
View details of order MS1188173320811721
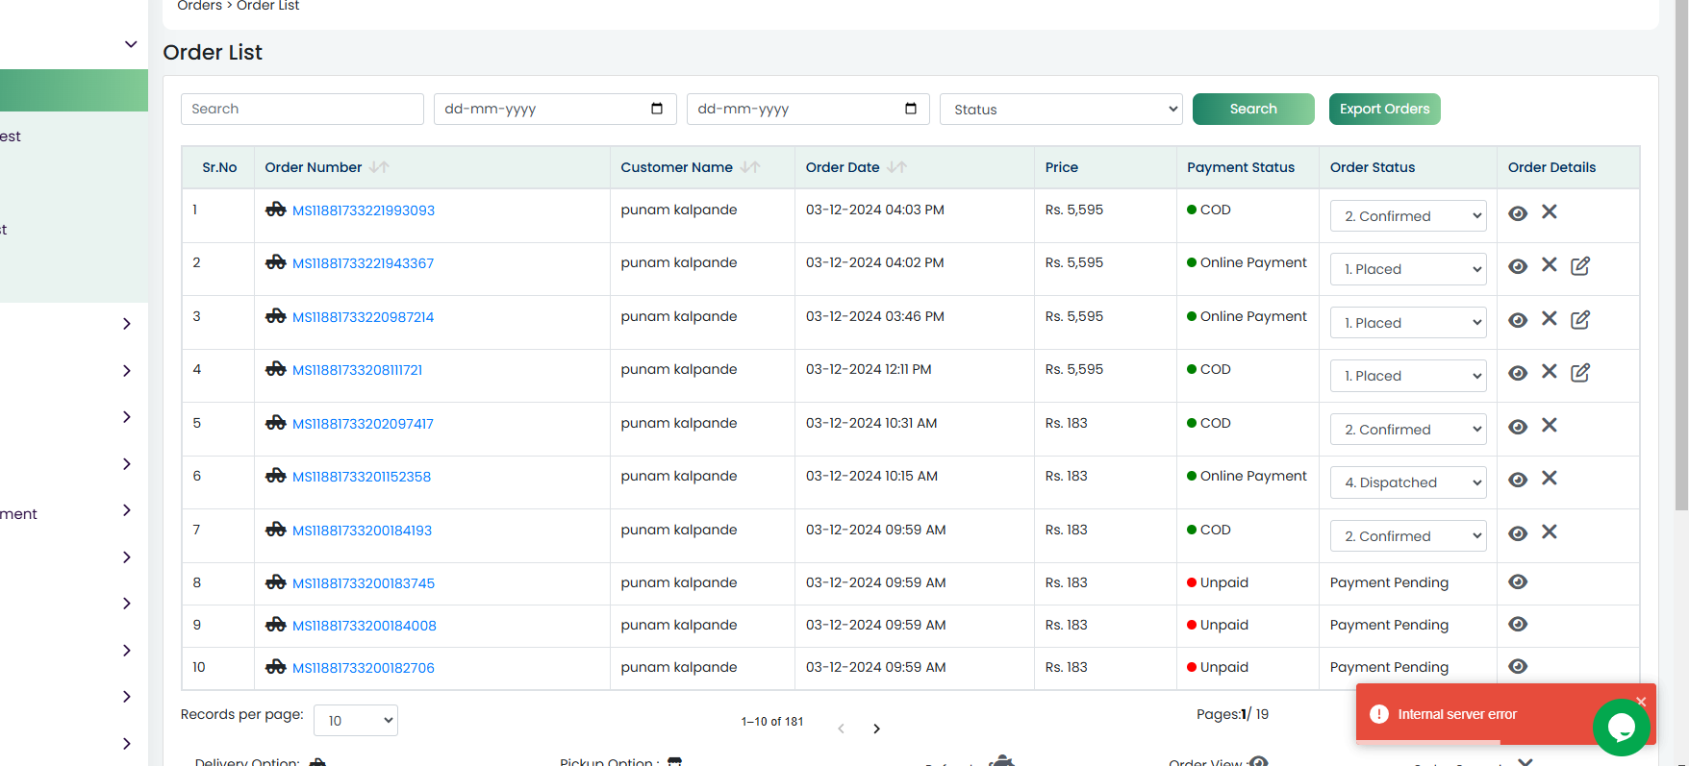click(1518, 373)
